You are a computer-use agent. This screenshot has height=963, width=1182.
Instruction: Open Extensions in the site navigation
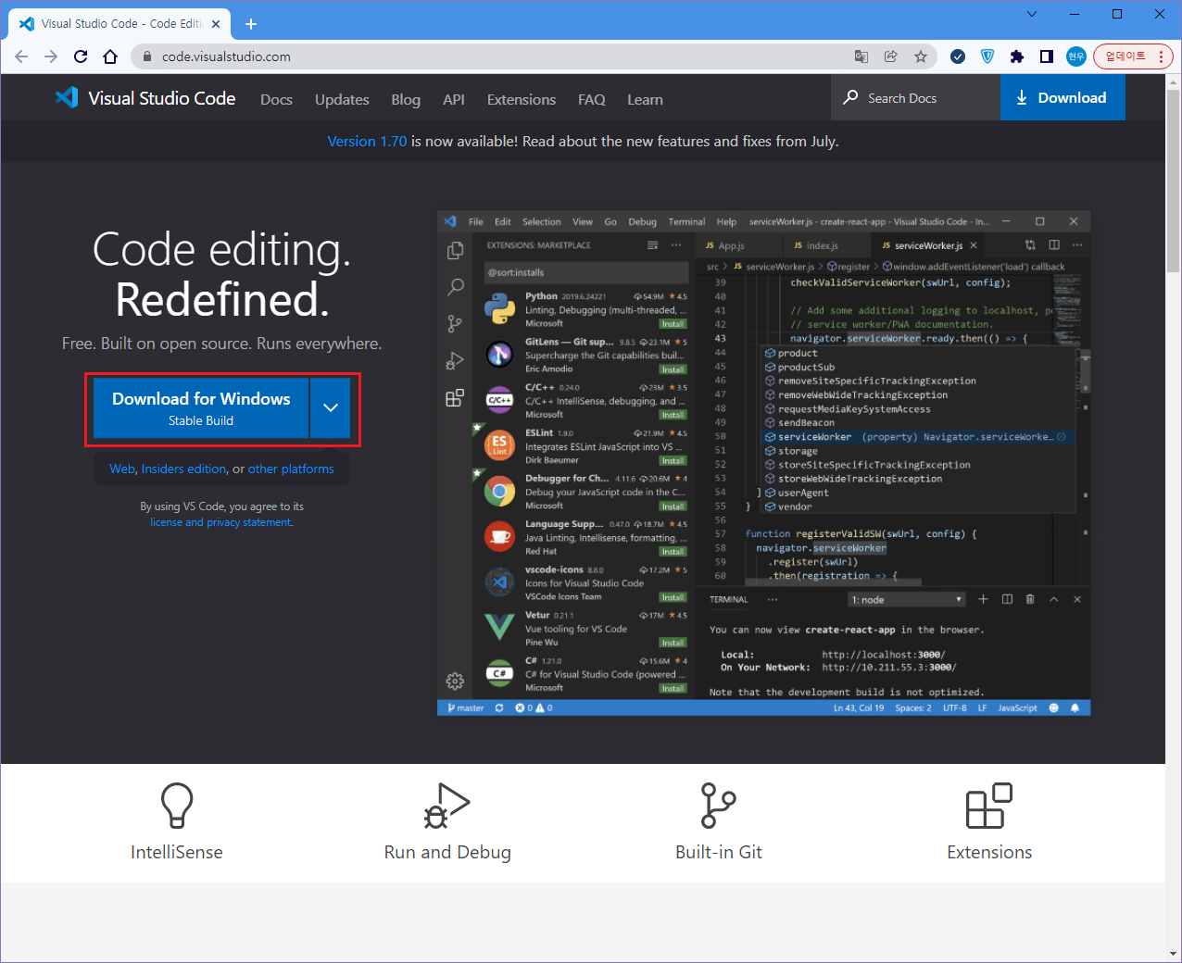522,100
